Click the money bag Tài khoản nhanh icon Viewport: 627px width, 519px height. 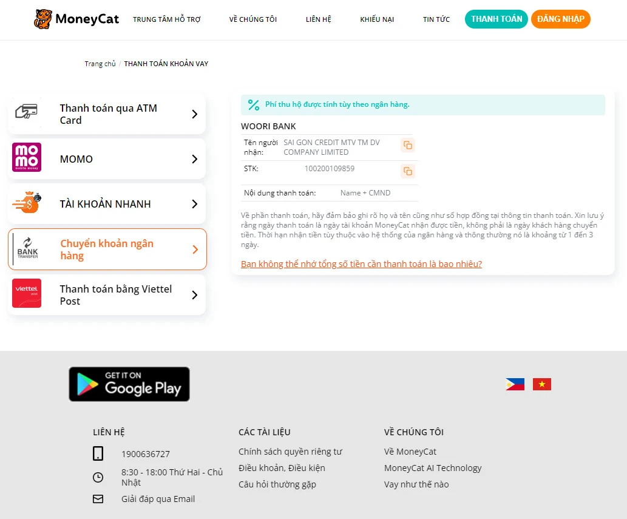[x=27, y=202]
